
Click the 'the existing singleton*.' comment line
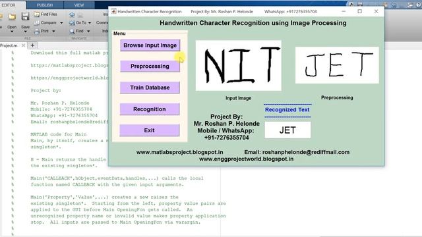64,166
